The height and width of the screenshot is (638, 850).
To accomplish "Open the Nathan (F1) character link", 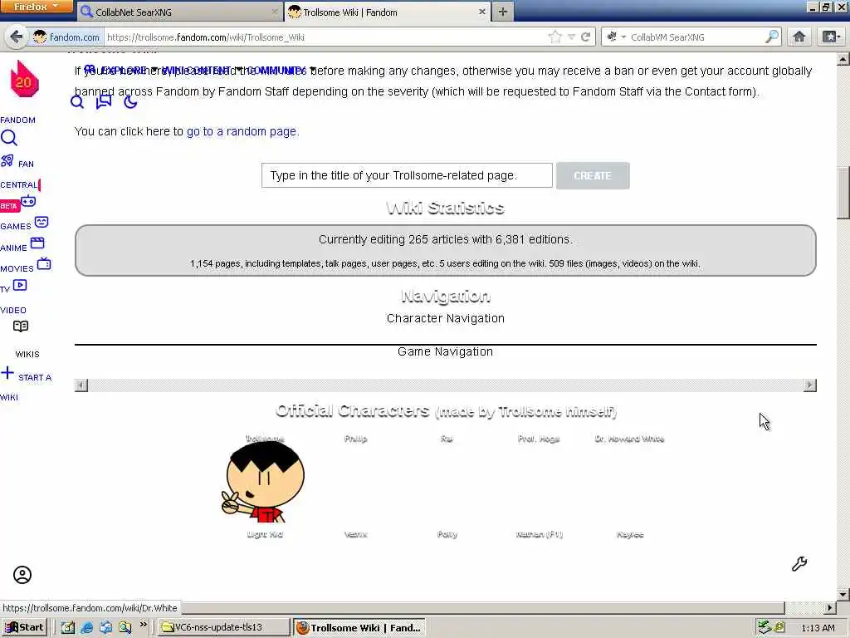I will coord(539,534).
